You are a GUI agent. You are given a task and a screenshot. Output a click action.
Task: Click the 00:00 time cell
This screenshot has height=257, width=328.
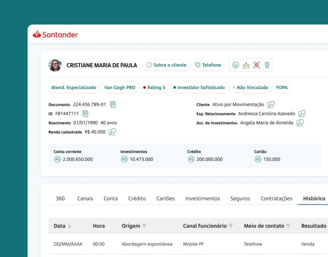click(99, 244)
